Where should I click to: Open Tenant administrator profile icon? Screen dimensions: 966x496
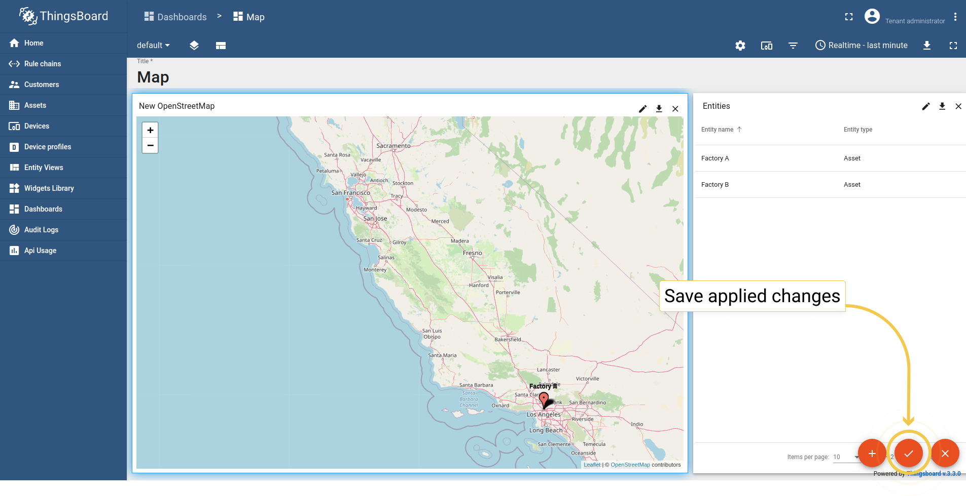872,17
